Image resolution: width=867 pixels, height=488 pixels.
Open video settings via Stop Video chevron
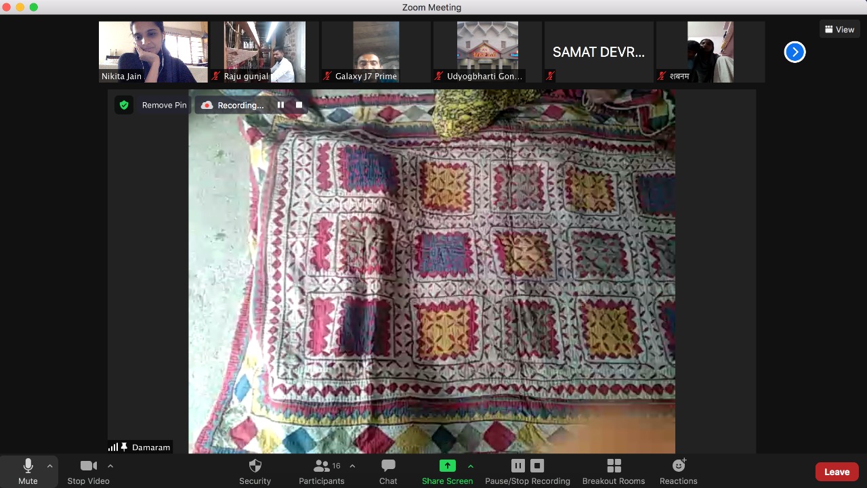[110, 465]
